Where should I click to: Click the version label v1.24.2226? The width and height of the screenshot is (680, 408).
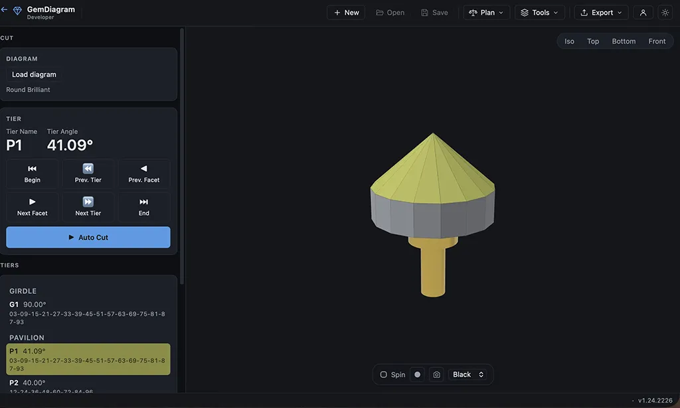(x=655, y=401)
